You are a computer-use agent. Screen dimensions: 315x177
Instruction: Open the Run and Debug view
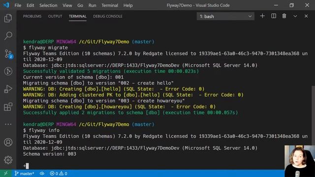coord(8,89)
